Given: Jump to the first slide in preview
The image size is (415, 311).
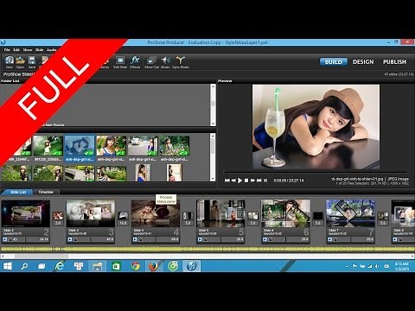Looking at the screenshot, I should tap(227, 181).
